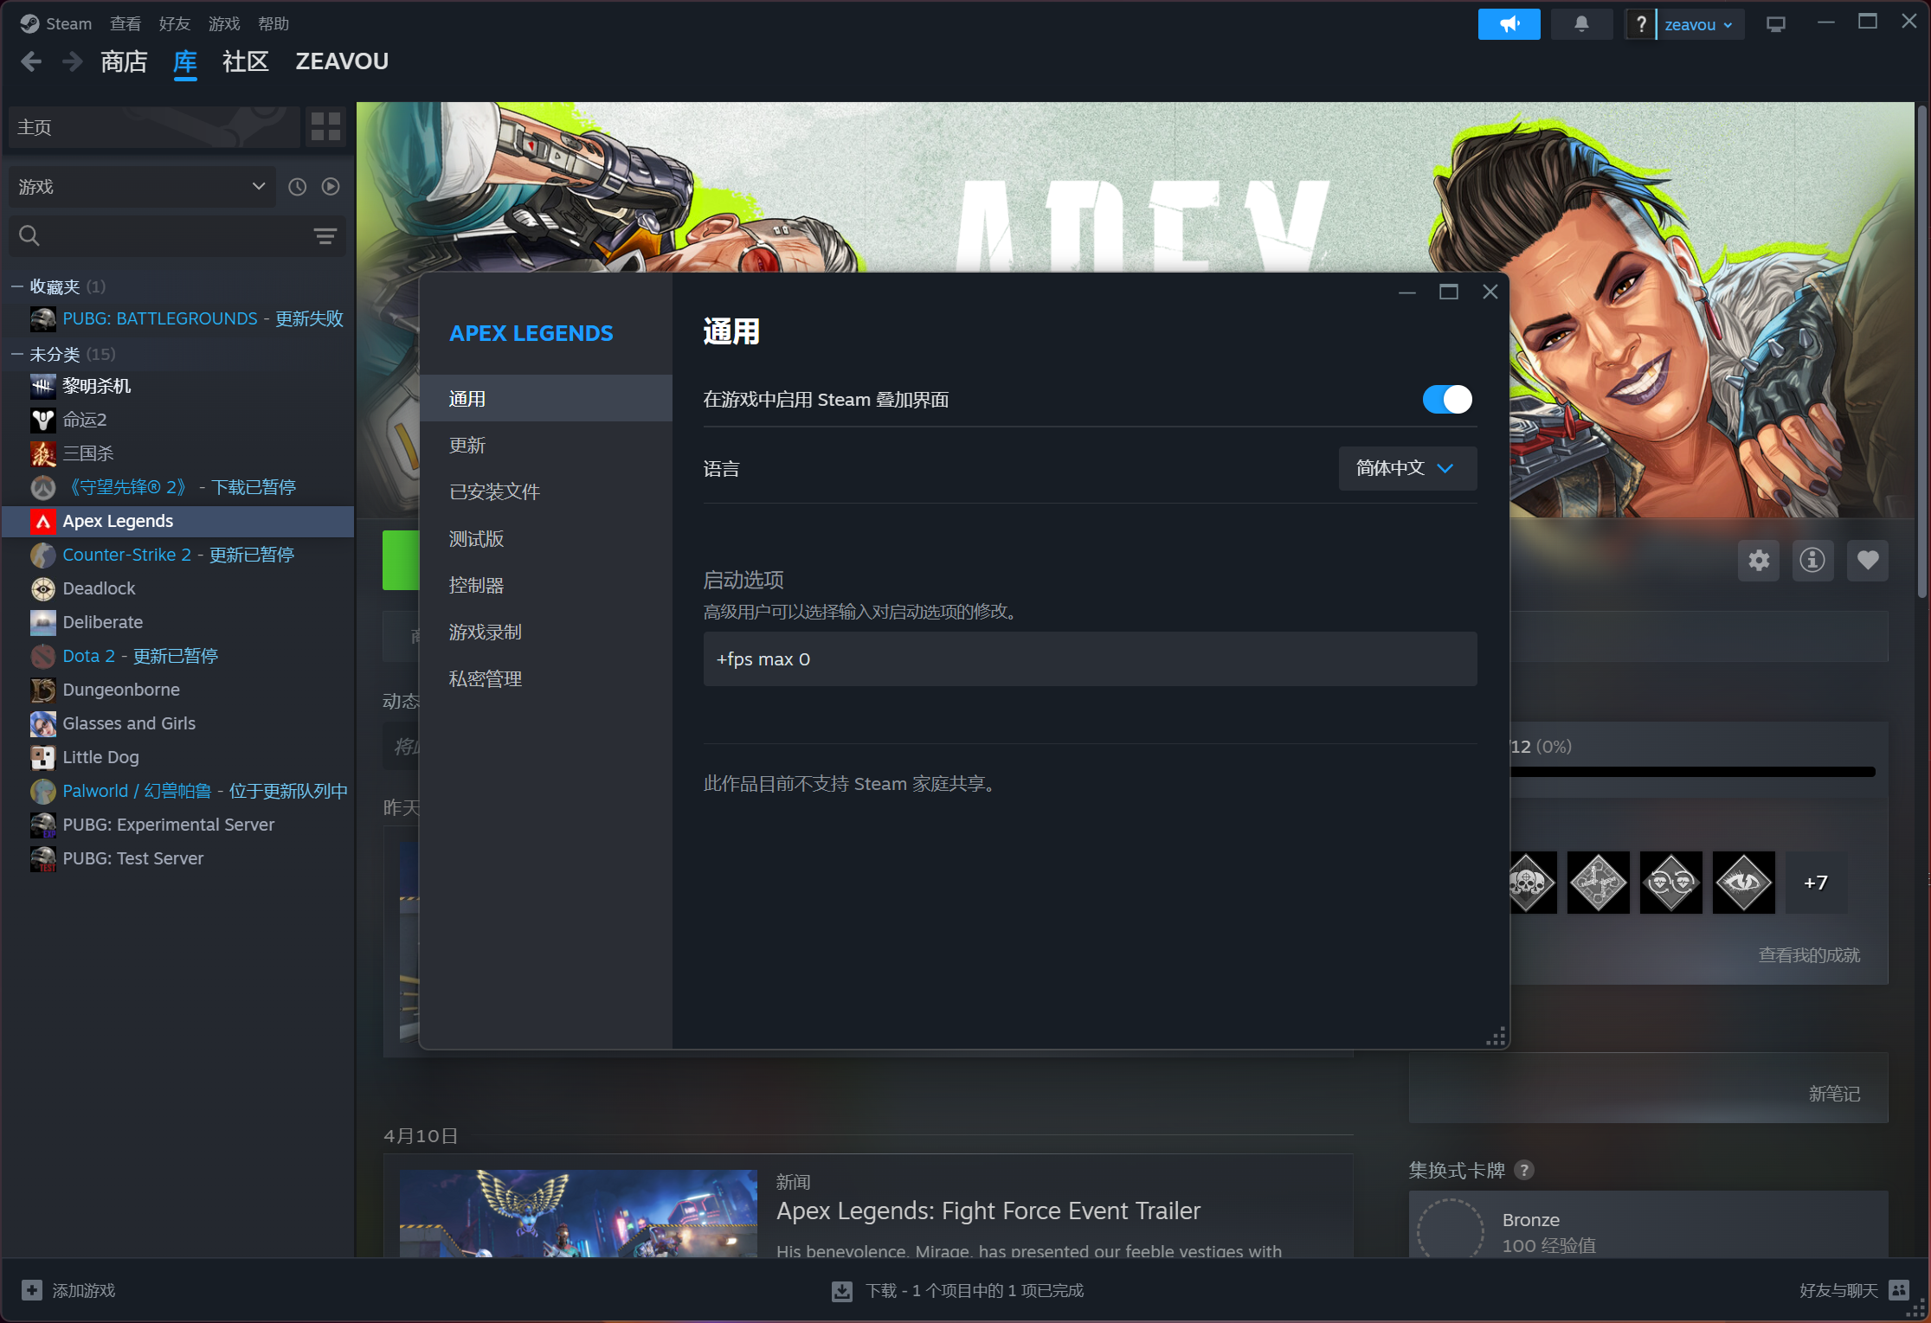The width and height of the screenshot is (1931, 1323).
Task: Click the +7 more achievements tile
Action: tap(1816, 883)
